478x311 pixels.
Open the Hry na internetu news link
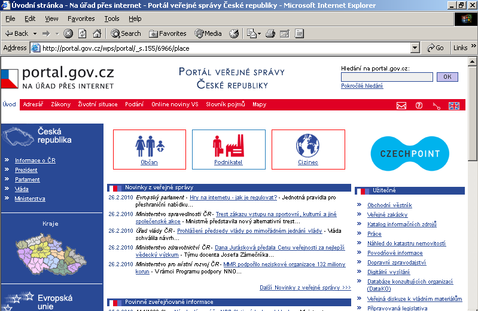pos(233,198)
